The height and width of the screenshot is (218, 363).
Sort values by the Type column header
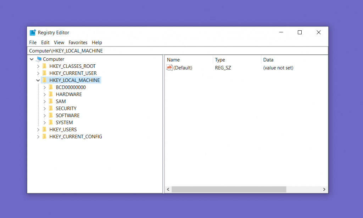click(237, 60)
